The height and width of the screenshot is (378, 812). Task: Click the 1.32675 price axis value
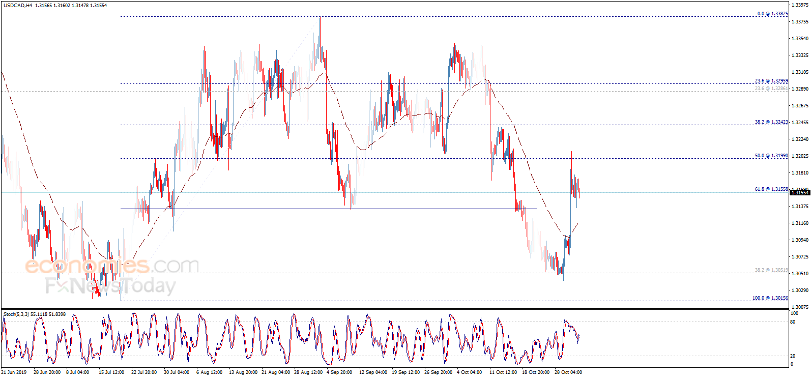(800, 106)
